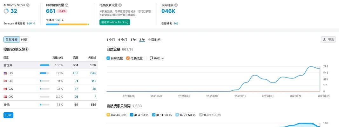Select the 1年 time range

(133, 40)
